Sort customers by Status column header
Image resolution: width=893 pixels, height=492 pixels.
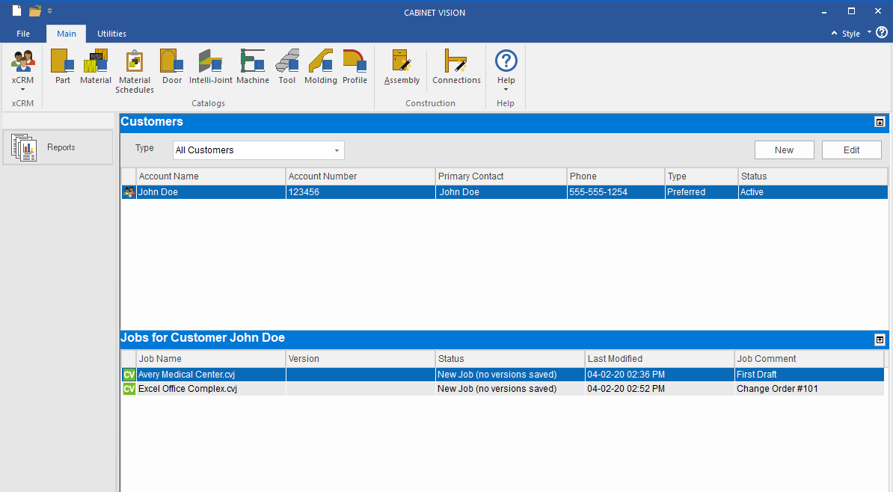pos(813,176)
